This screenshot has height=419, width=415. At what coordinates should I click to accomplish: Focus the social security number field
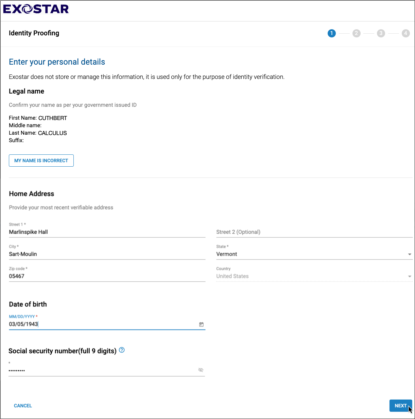coord(102,370)
